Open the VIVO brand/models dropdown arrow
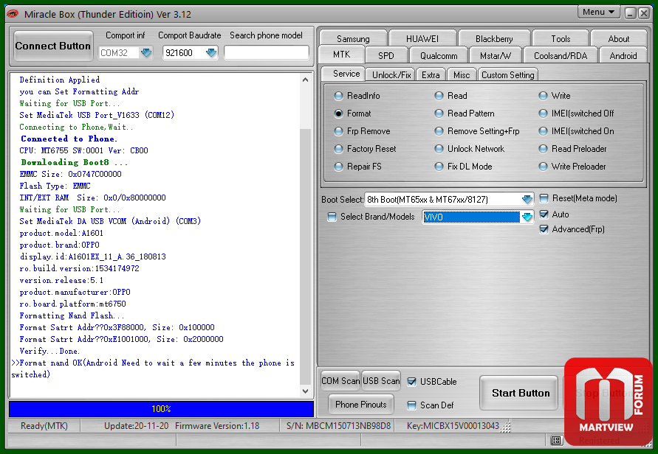Image resolution: width=658 pixels, height=454 pixels. point(527,217)
